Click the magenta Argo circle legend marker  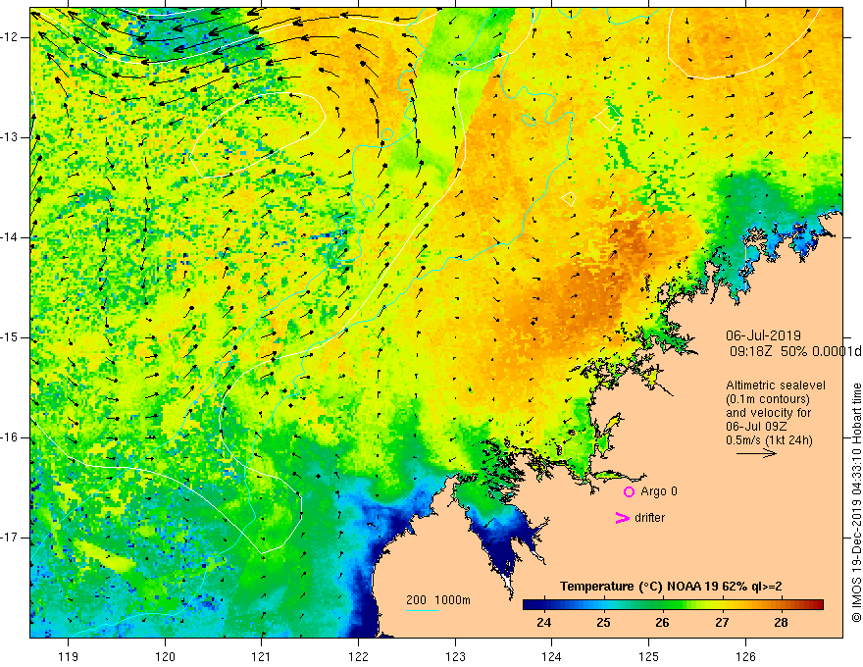click(x=629, y=491)
